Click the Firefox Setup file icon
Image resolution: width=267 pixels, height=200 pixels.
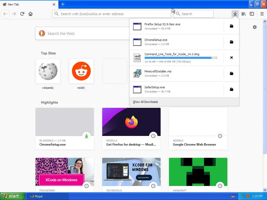pos(137,26)
